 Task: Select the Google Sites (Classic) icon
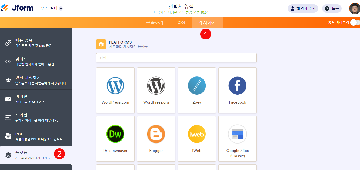(238, 134)
